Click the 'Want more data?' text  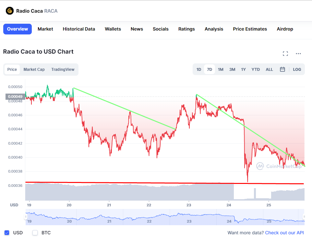pos(246,233)
